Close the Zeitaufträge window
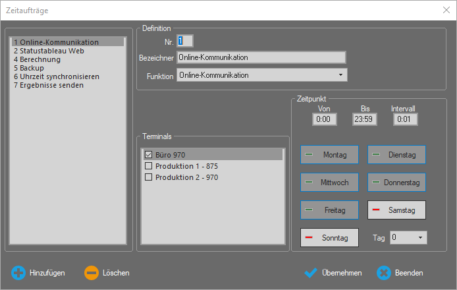Image resolution: width=457 pixels, height=290 pixels. 445,10
